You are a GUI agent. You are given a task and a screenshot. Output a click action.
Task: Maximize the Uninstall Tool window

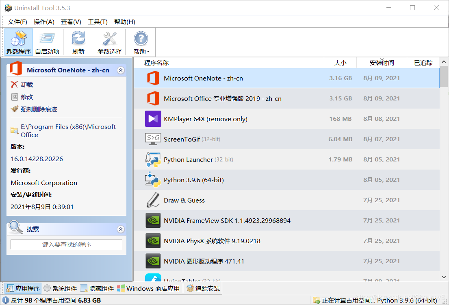tap(412, 8)
